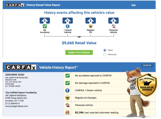The height and width of the screenshot is (119, 161).
Task: Click the Well Maintained Regular Oil Changes badge
Action: (147, 85)
